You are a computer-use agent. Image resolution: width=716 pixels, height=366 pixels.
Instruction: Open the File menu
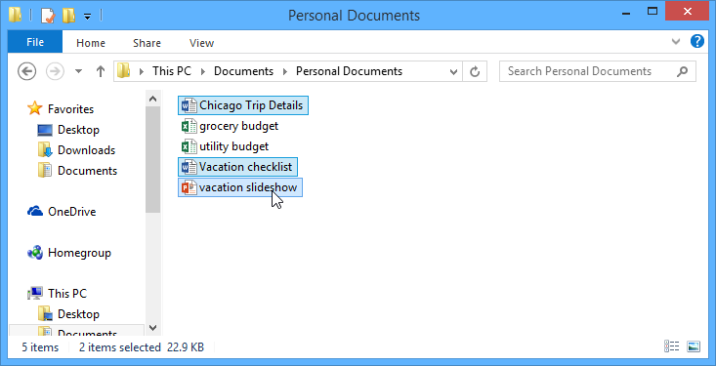click(35, 42)
